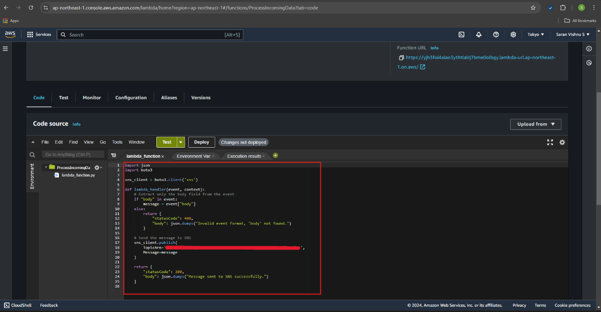Open the Test button dropdown arrow
Image resolution: width=601 pixels, height=312 pixels.
(x=181, y=142)
